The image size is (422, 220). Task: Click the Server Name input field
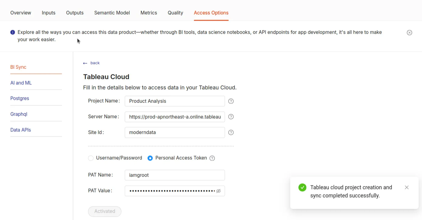(175, 117)
